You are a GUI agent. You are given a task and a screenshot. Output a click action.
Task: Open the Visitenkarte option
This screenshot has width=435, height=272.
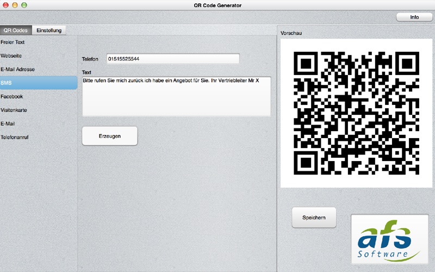pyautogui.click(x=39, y=110)
